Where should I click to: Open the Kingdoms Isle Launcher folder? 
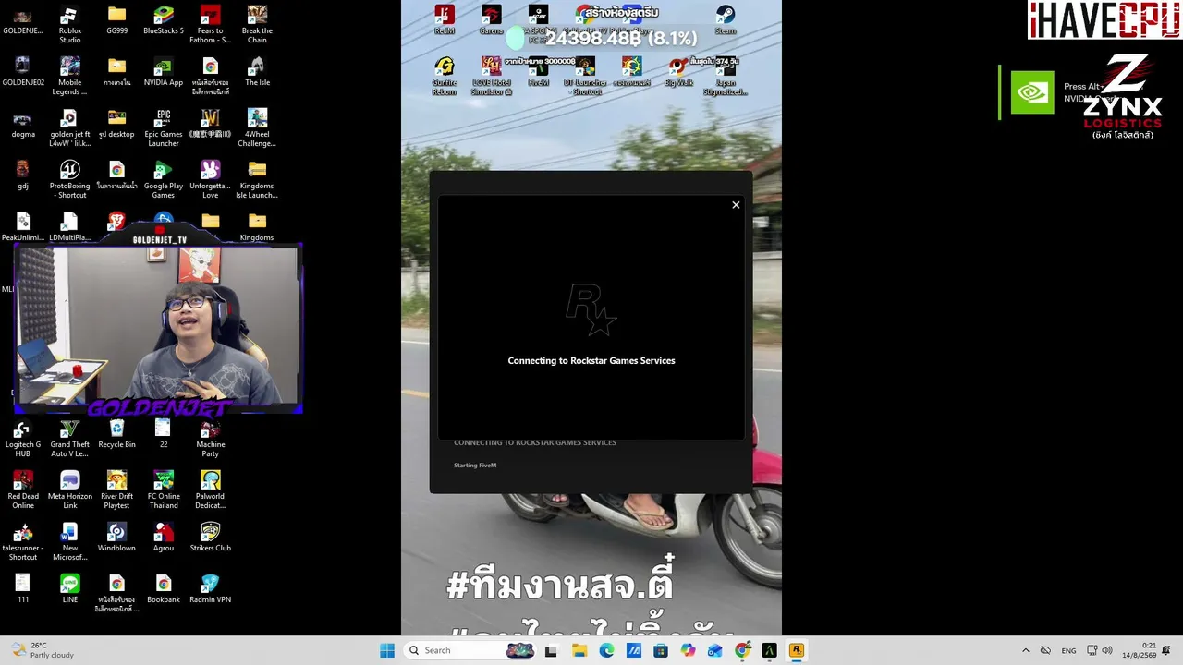coord(257,180)
